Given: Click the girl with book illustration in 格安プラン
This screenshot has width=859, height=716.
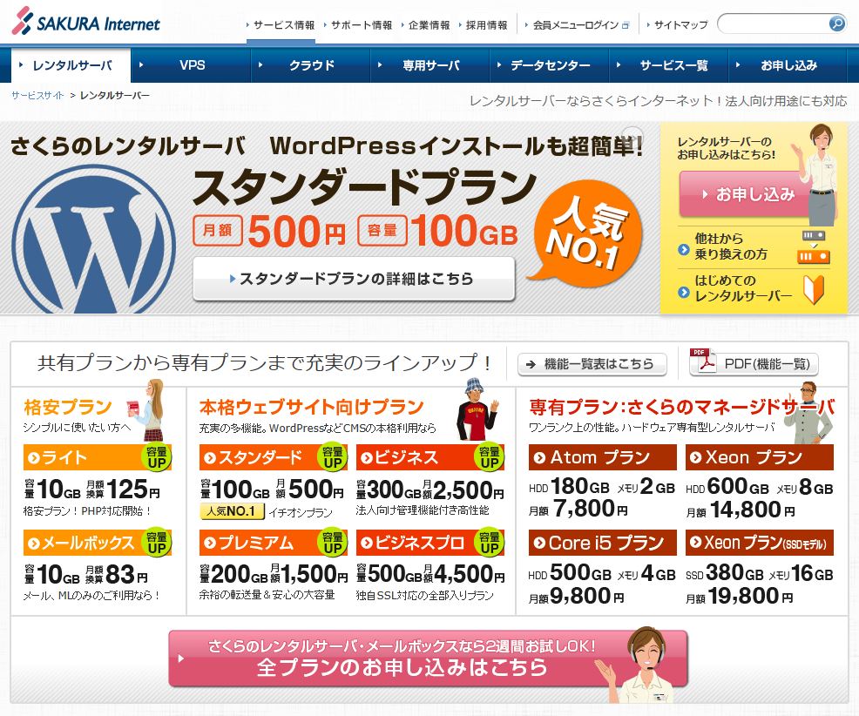Looking at the screenshot, I should (x=148, y=410).
